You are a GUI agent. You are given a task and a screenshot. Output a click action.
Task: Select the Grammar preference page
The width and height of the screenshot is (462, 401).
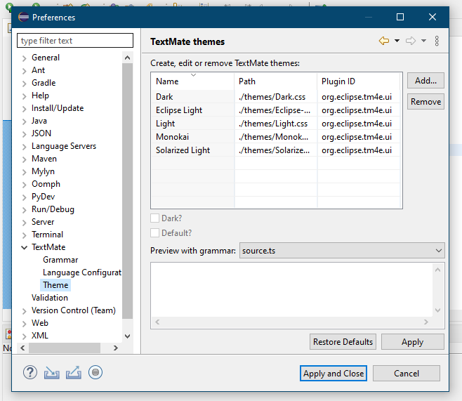tap(60, 260)
